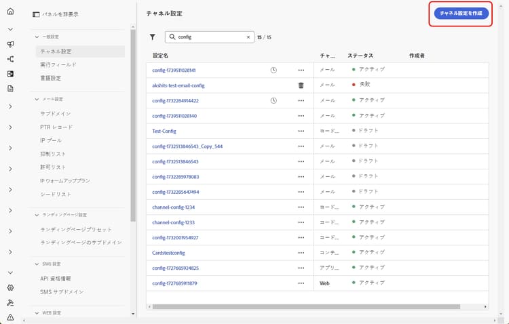Viewport: 509px width, 324px height.
Task: Sort by 設定名 column header
Action: (160, 56)
